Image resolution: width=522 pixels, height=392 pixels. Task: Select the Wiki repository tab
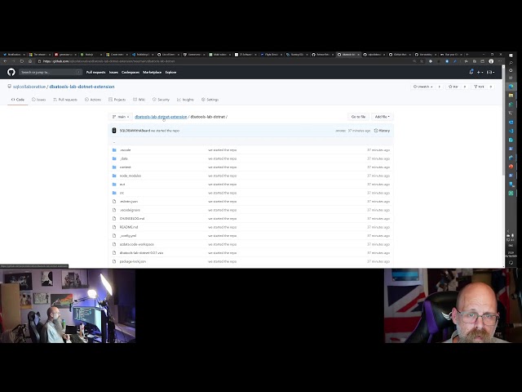click(x=139, y=100)
